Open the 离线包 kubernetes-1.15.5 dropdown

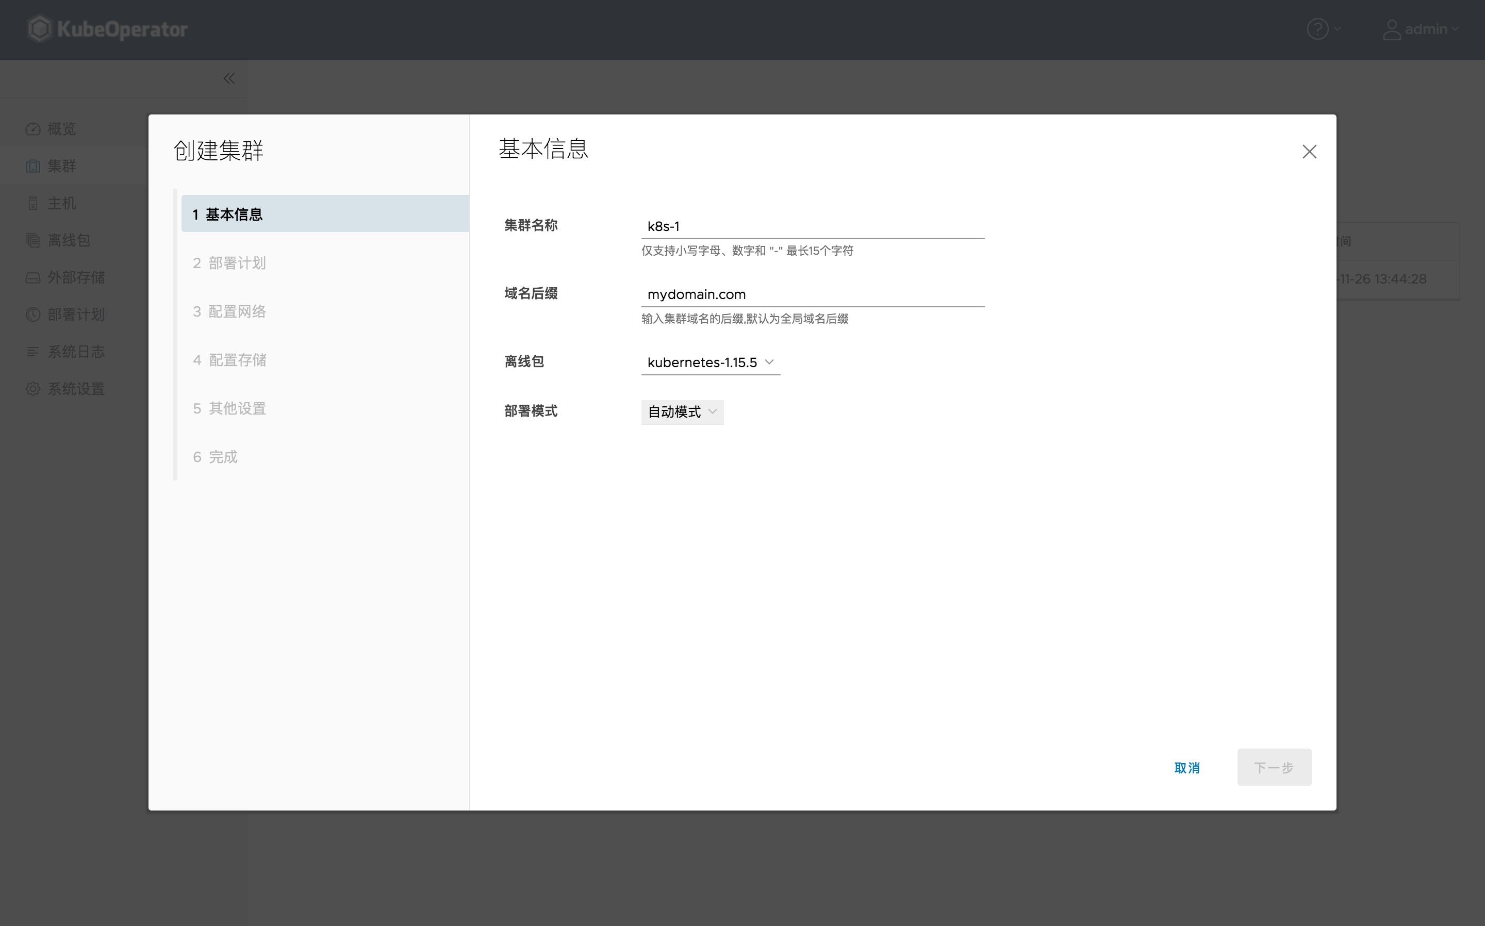pos(711,362)
